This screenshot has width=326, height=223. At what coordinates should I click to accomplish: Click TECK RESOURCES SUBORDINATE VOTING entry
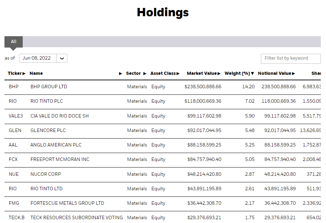(x=76, y=217)
